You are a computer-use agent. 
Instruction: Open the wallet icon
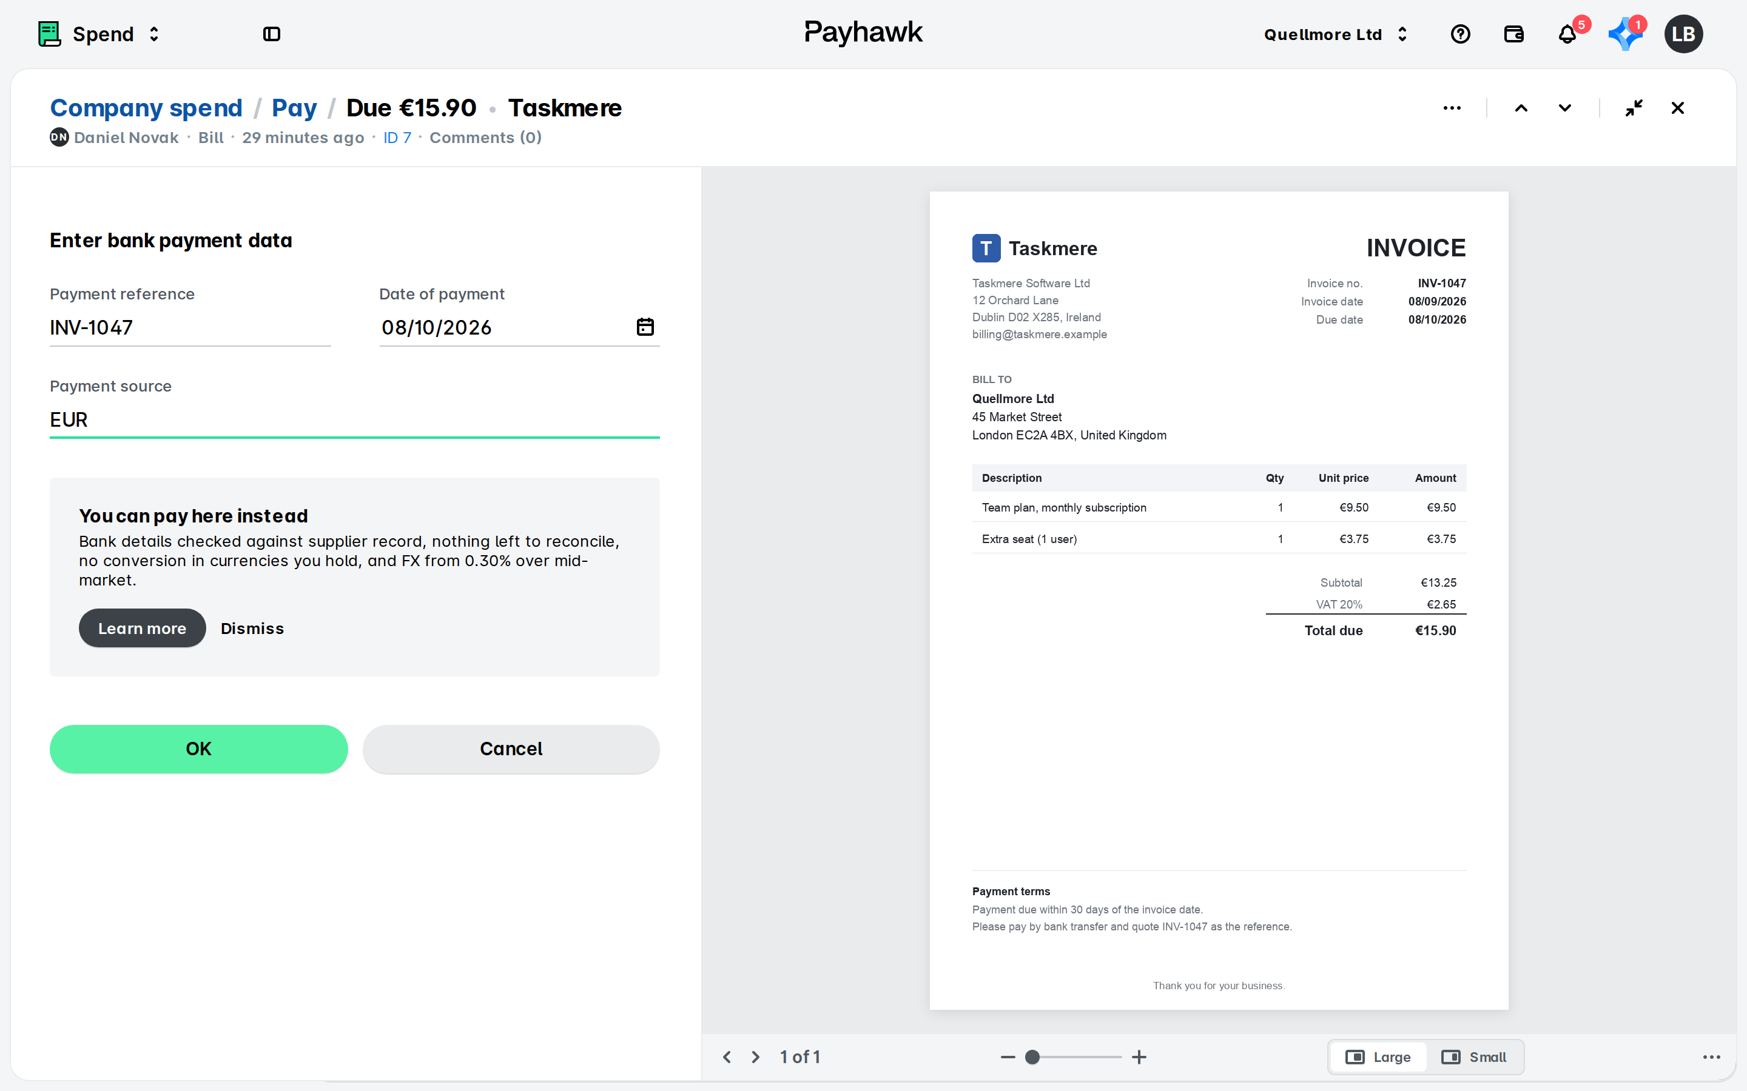[1514, 34]
